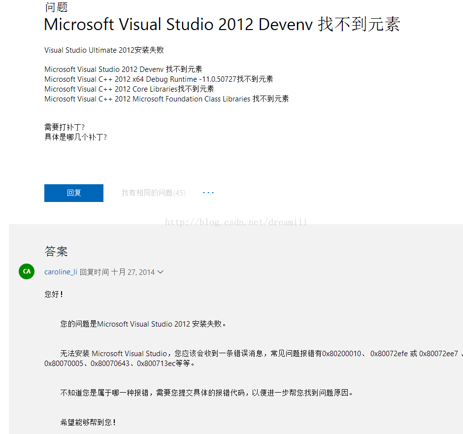Click the greeting '您好!' in the answer
The height and width of the screenshot is (434, 463).
(54, 294)
